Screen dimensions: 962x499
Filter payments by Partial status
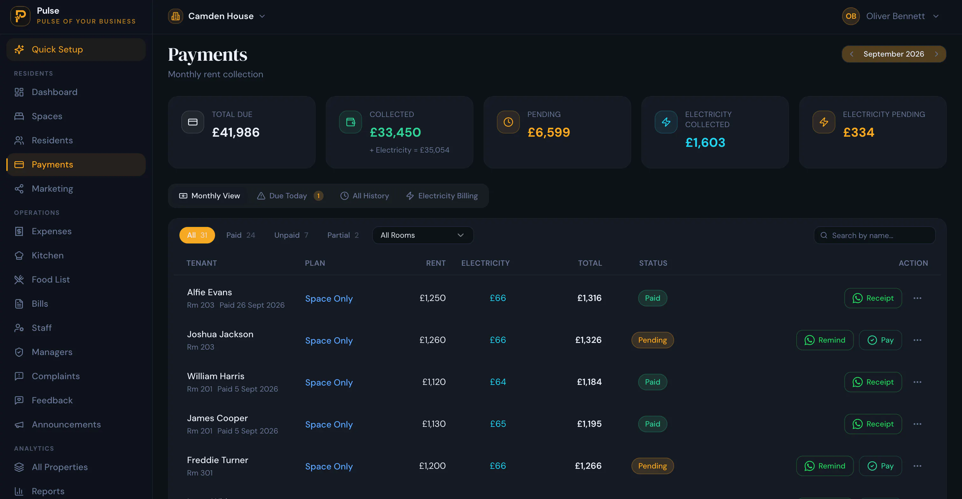[x=343, y=235]
